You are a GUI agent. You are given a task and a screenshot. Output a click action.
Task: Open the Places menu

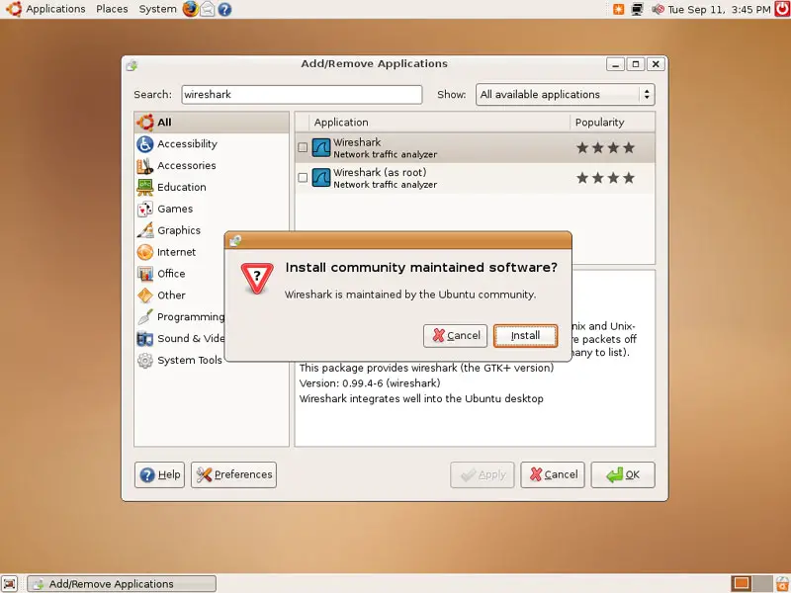[x=112, y=9]
